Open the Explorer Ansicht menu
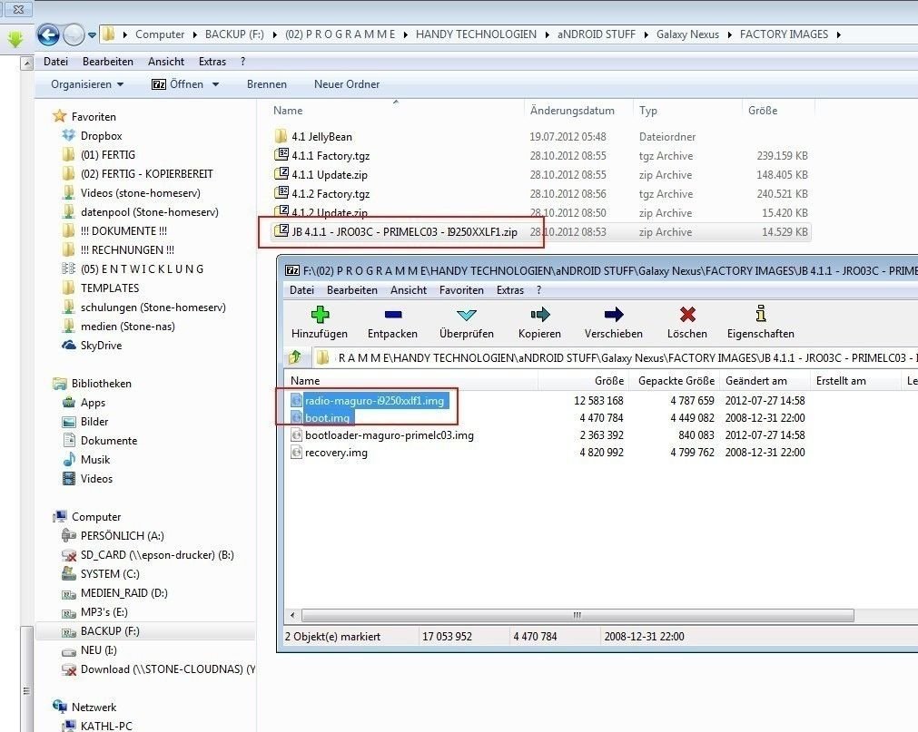This screenshot has width=918, height=732. tap(165, 62)
